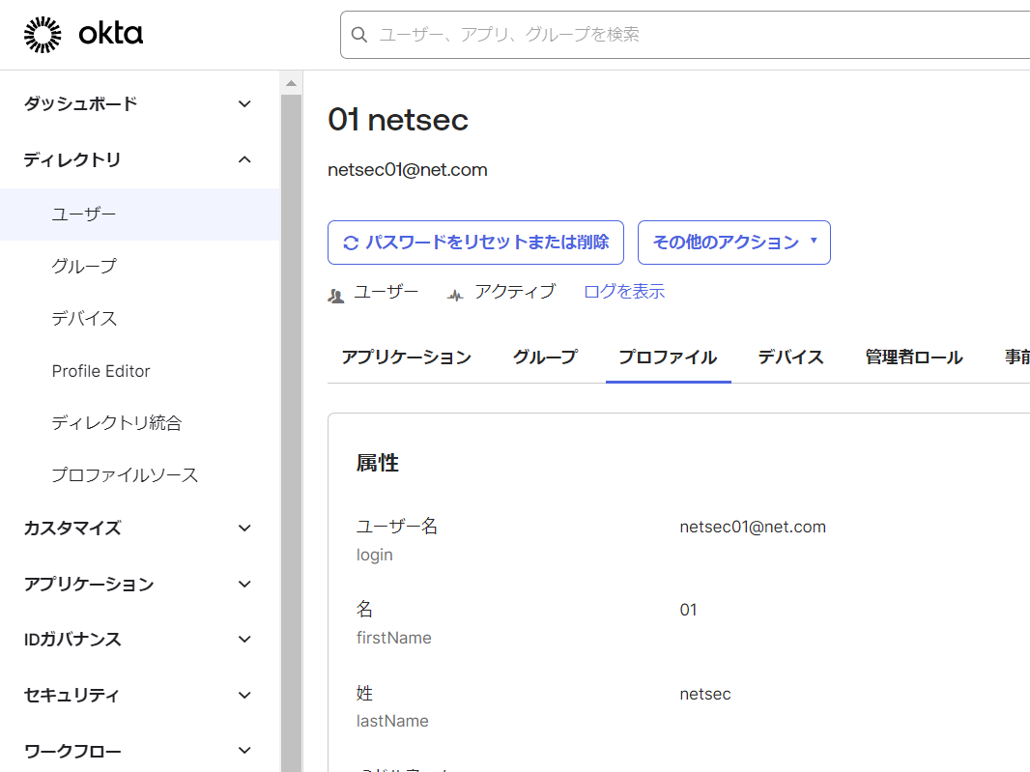This screenshot has height=772, width=1030.
Task: Click the Okta sunburst logo
Action: (43, 35)
